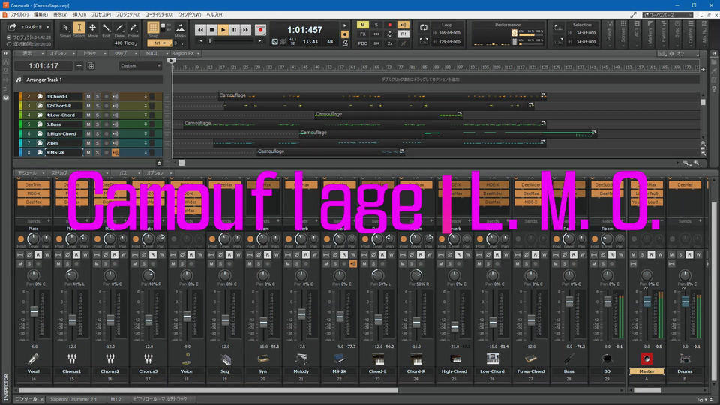This screenshot has width=720, height=405.
Task: Open the 編集(E) menu
Action: [x=40, y=15]
